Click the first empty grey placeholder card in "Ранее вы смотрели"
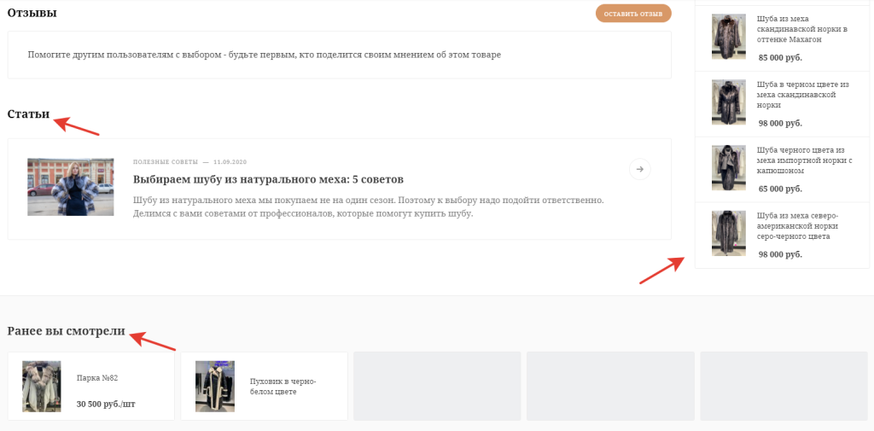The height and width of the screenshot is (431, 874). pyautogui.click(x=437, y=386)
